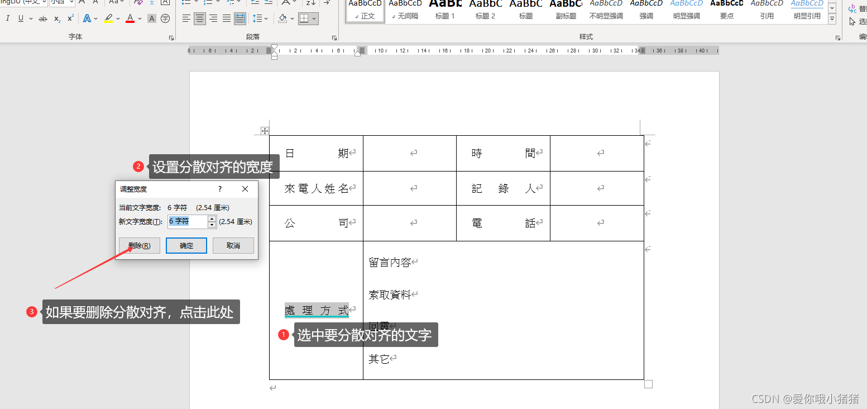The image size is (867, 409).
Task: Apply superscript formatting
Action: (71, 19)
